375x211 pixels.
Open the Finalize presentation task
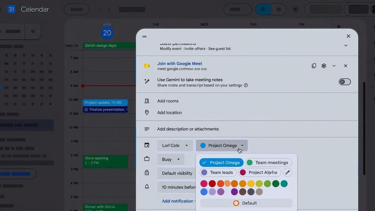pyautogui.click(x=105, y=110)
